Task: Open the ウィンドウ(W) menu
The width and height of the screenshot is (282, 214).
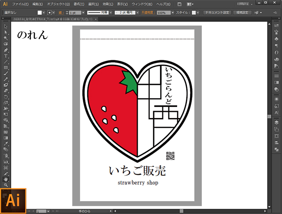Action: coord(141,4)
